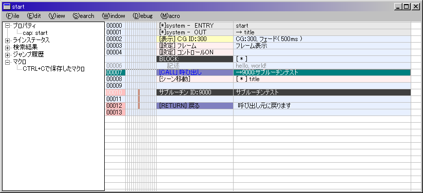Click line number 00002
423x193 pixels.
point(114,39)
